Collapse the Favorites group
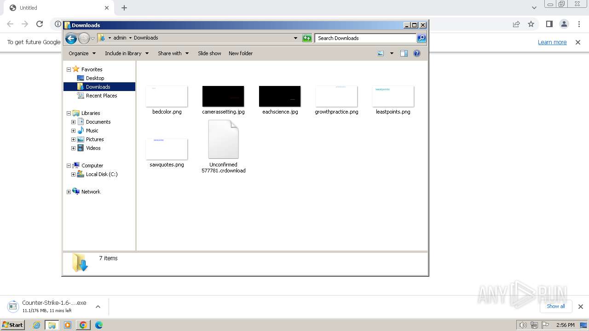 [x=69, y=70]
